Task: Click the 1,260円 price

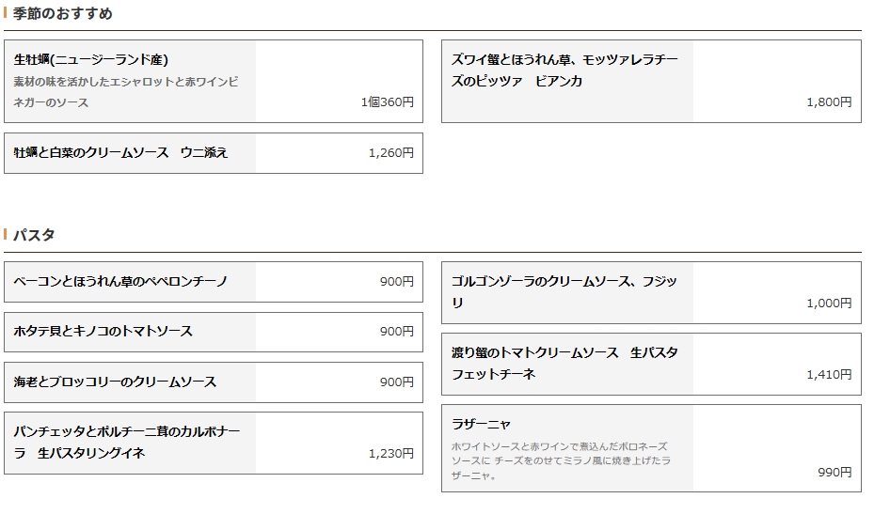Action: [x=391, y=153]
